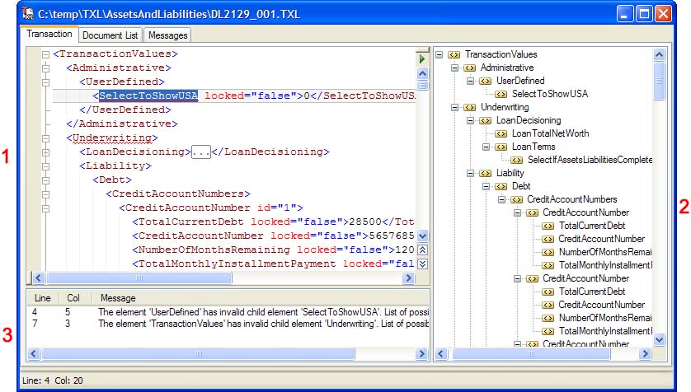
Task: Click the Underwriting element icon in the tree
Action: (x=470, y=107)
